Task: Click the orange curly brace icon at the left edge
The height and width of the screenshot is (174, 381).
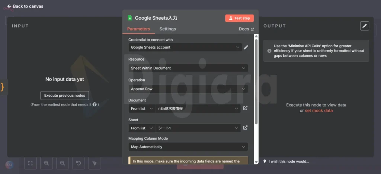Action: 3,87
